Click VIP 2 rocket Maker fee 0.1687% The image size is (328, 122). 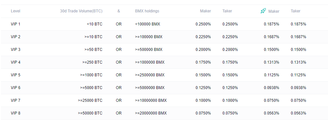tap(271, 37)
